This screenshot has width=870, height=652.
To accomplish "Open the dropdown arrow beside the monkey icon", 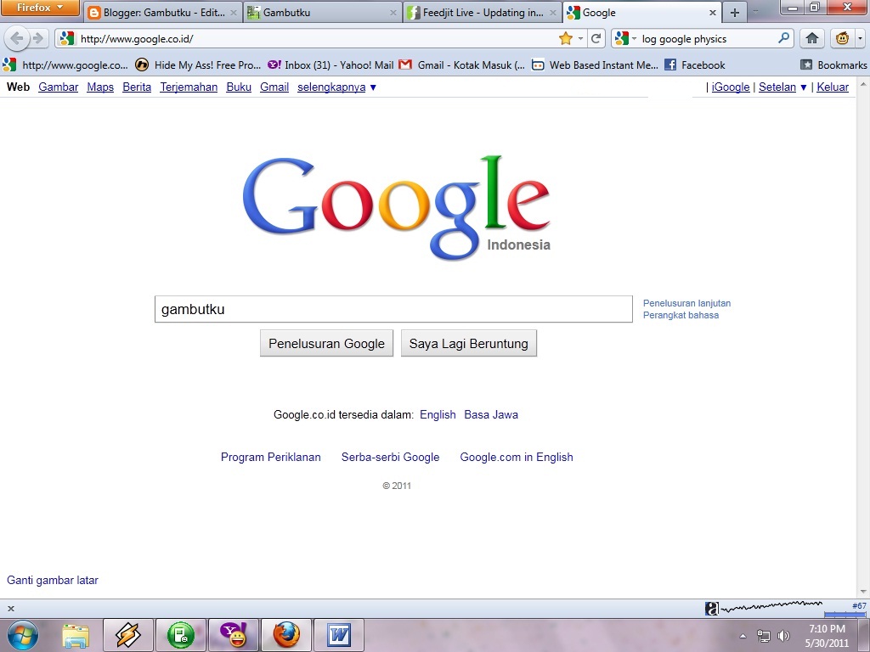I will click(x=860, y=38).
